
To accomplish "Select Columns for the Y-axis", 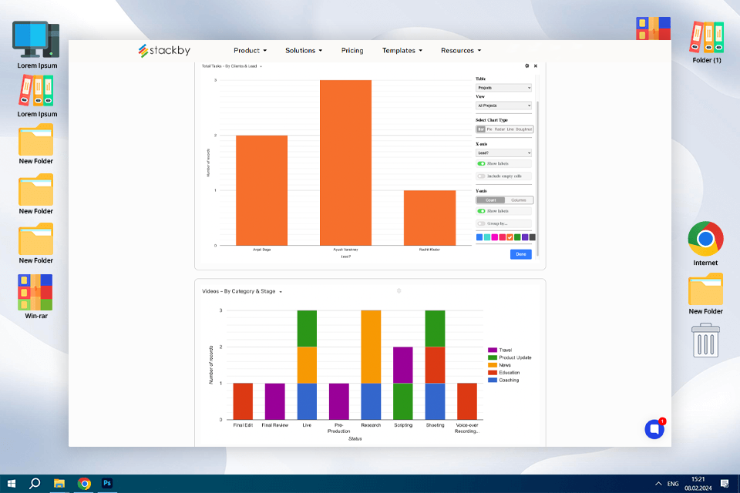I will pyautogui.click(x=519, y=200).
